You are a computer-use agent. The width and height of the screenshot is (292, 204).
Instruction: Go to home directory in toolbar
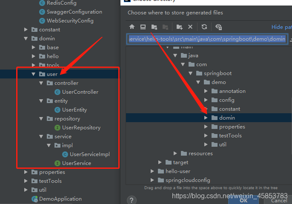pos(132,27)
